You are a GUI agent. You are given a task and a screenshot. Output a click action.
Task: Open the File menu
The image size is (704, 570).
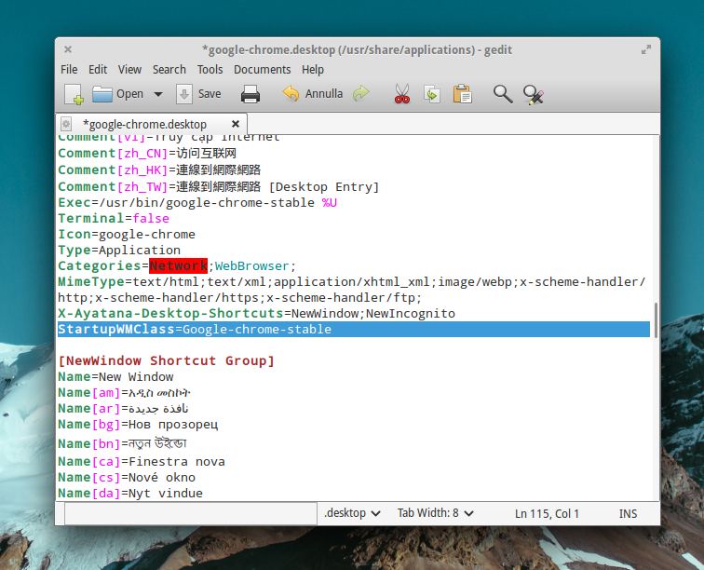coord(69,70)
